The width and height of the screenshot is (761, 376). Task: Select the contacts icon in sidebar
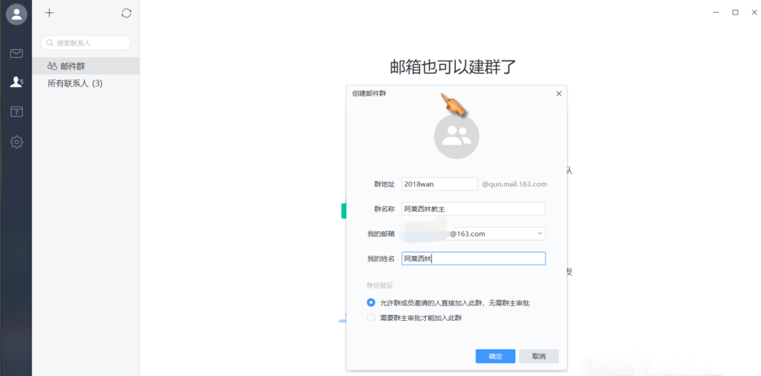click(17, 82)
